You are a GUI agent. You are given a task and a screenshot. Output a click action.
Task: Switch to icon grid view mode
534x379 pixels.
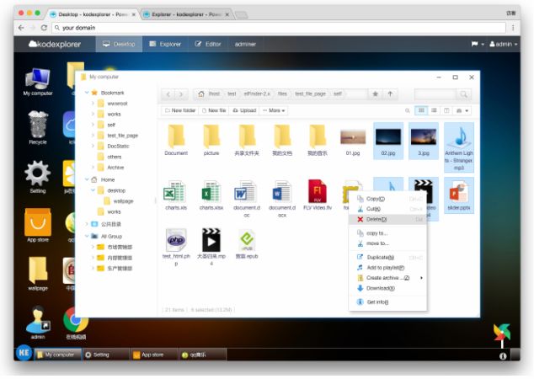421,110
